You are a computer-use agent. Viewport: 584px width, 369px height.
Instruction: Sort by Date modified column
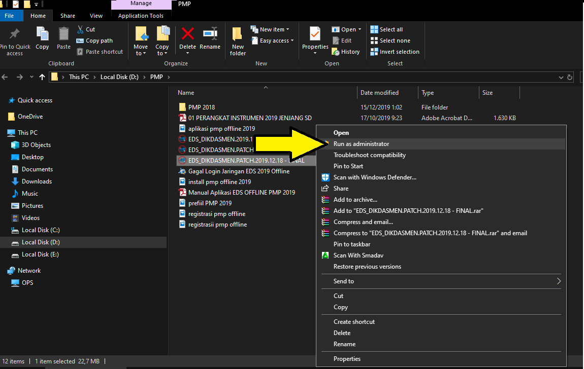[x=379, y=93]
